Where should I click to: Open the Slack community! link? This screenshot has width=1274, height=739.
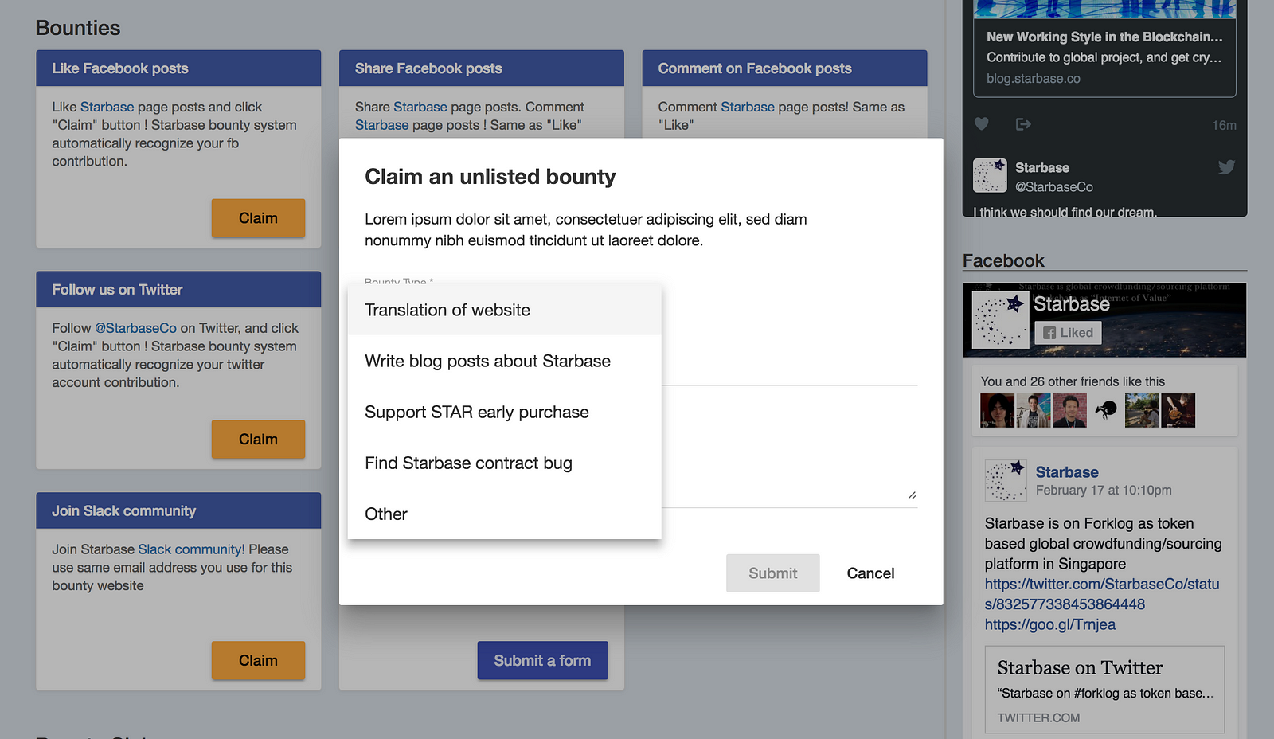tap(191, 549)
